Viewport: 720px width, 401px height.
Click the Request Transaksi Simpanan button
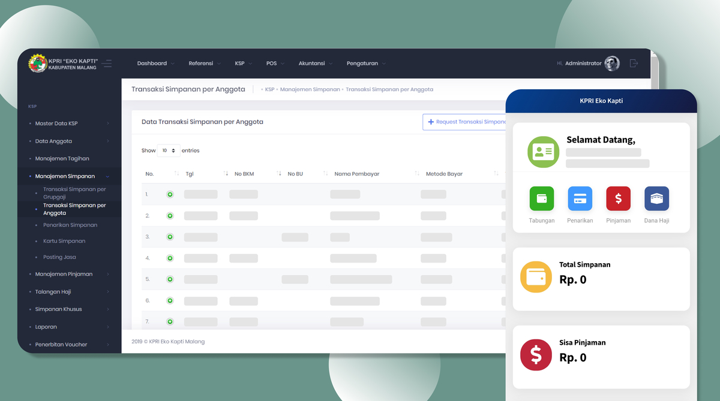pos(465,122)
